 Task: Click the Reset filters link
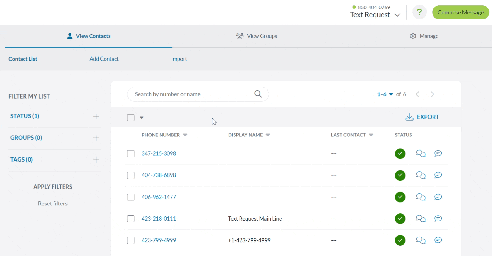53,204
